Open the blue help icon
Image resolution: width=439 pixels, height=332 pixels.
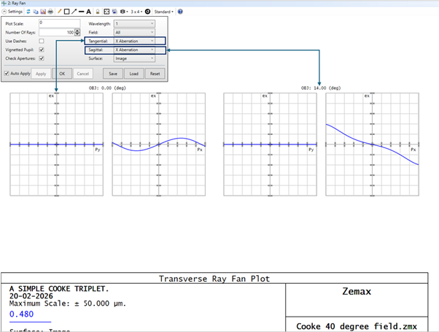[x=180, y=12]
